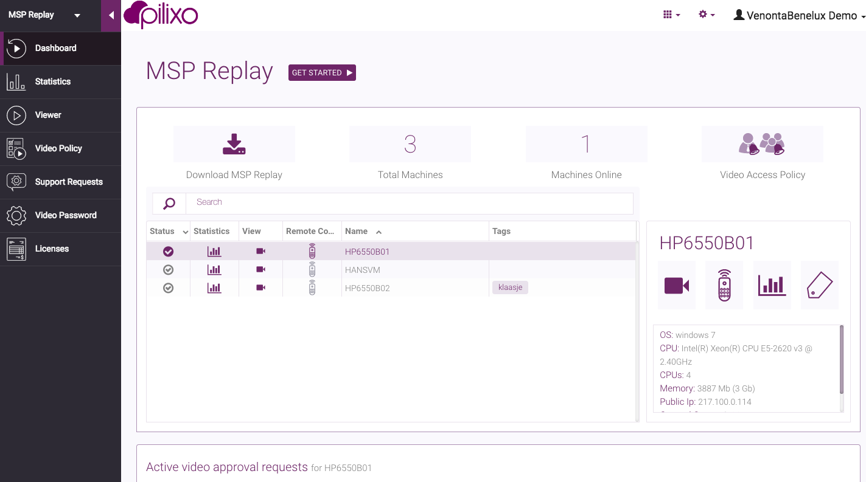This screenshot has height=482, width=866.
Task: Open statistics chart for HP6550B01 row
Action: click(214, 252)
